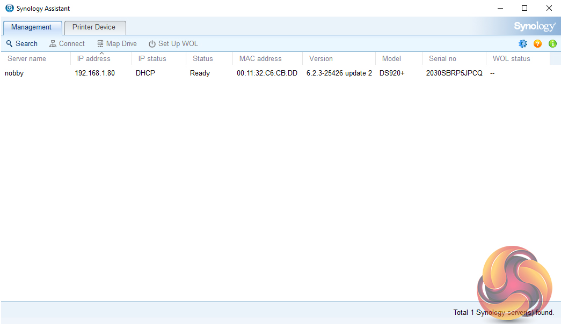The width and height of the screenshot is (561, 324).
Task: Switch to the Printer Device tab
Action: click(x=94, y=27)
